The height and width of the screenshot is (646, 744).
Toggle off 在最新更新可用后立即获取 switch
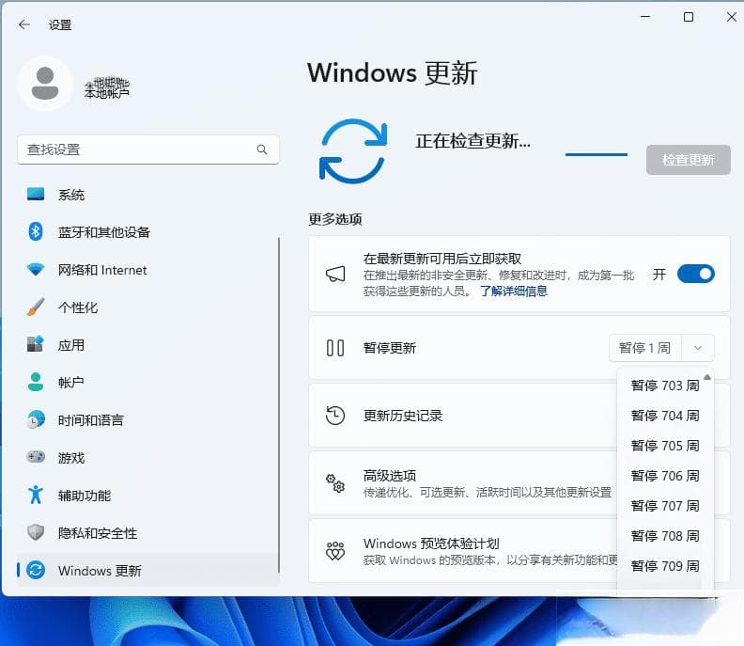click(x=695, y=274)
